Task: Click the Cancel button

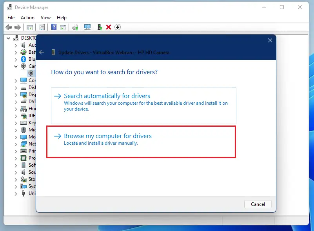Action: click(x=258, y=204)
